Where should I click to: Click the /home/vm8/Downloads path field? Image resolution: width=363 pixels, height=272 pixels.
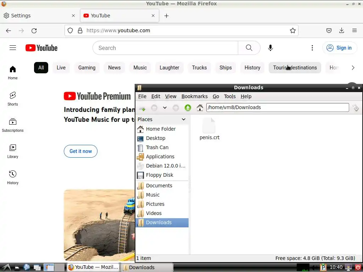coord(278,108)
